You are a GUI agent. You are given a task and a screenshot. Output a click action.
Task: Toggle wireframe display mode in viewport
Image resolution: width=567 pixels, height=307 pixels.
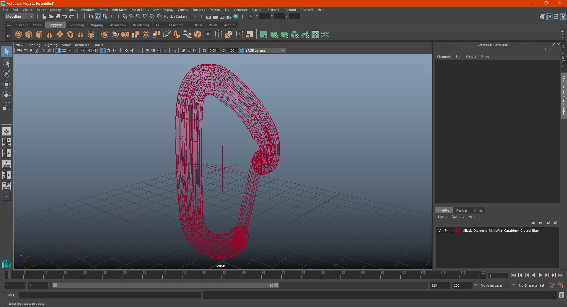click(x=103, y=50)
